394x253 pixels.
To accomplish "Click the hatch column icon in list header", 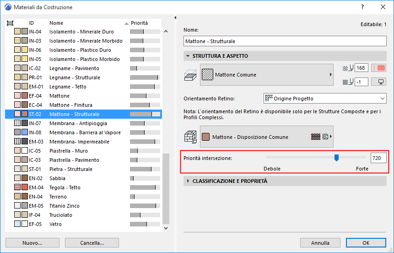I will 10,23.
